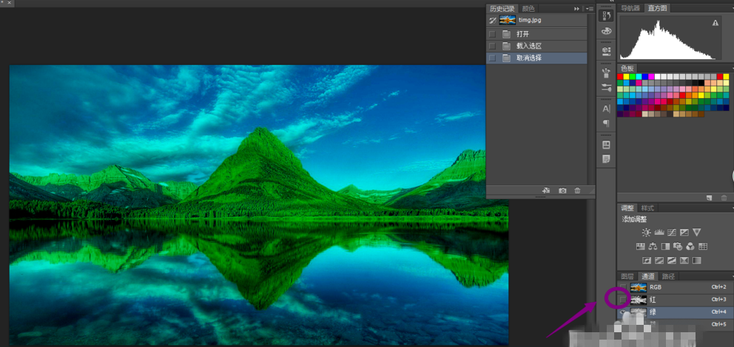Create a new snapshot with camera icon
The image size is (734, 347).
point(562,190)
